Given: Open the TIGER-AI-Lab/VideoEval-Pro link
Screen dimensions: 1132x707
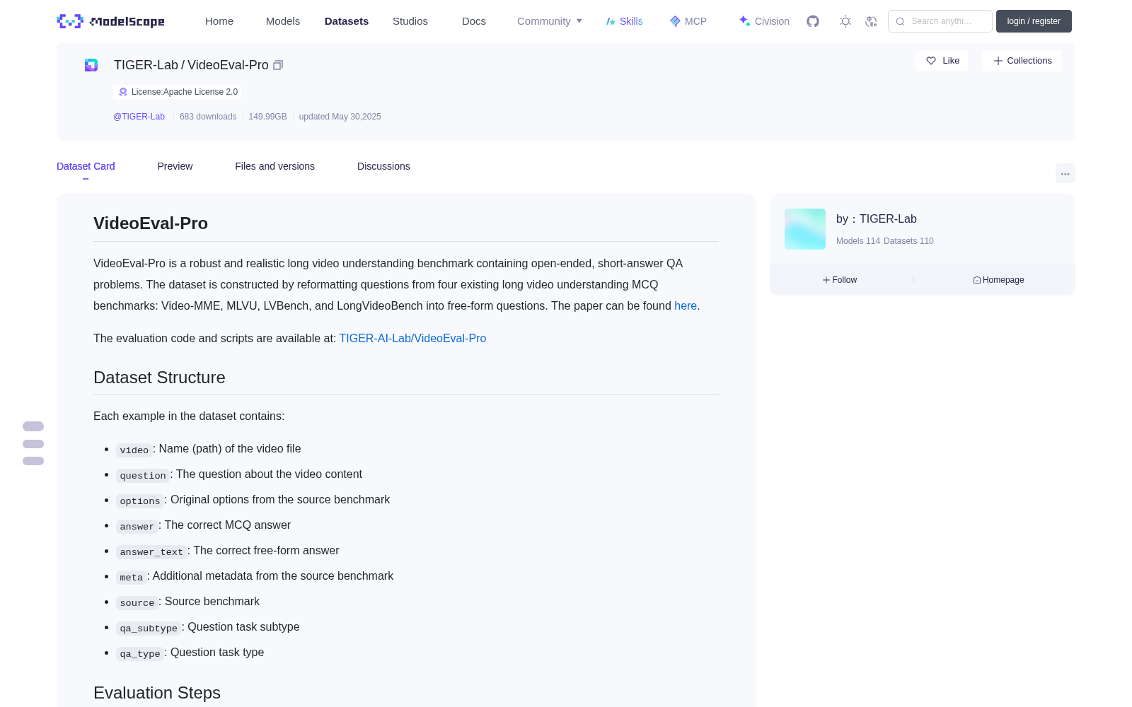Looking at the screenshot, I should [x=412, y=338].
